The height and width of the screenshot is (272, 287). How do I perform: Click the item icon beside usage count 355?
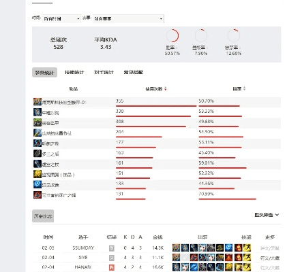[37, 102]
